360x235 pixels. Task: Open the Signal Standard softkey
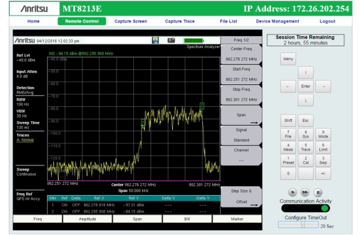tap(241, 135)
